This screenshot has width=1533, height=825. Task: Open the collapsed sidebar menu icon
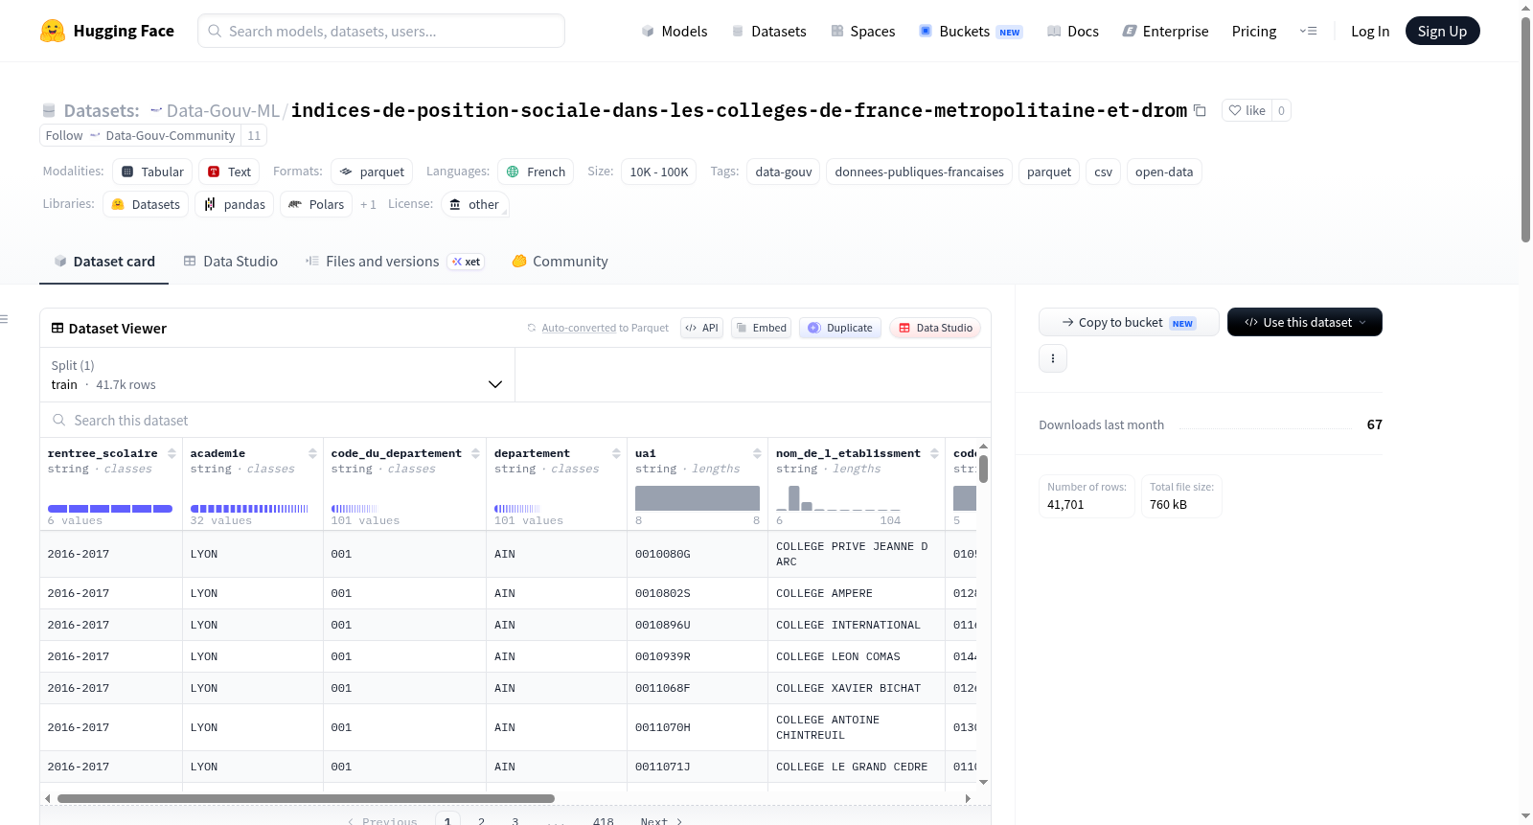click(4, 319)
